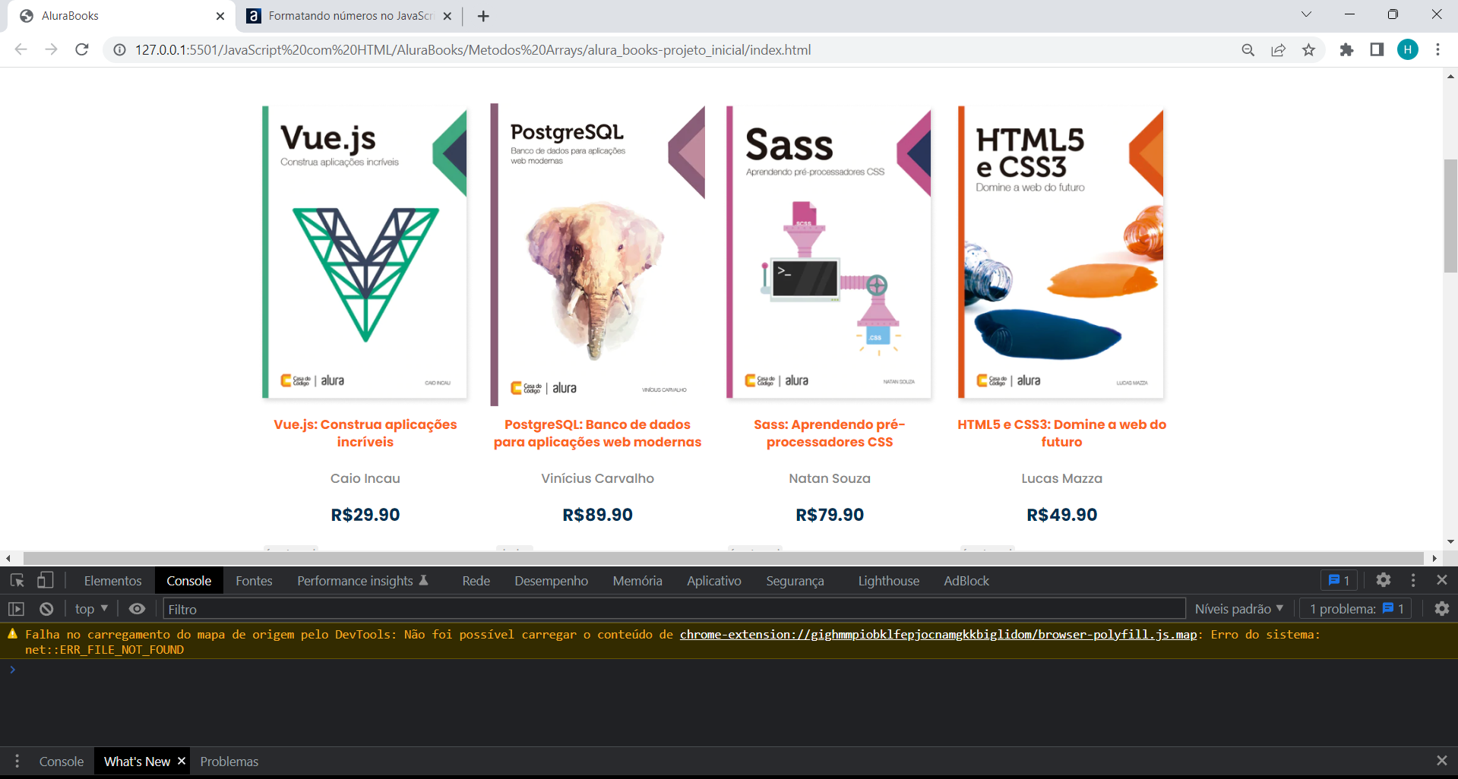The height and width of the screenshot is (779, 1458).
Task: Open the H profile avatar
Action: tap(1408, 50)
